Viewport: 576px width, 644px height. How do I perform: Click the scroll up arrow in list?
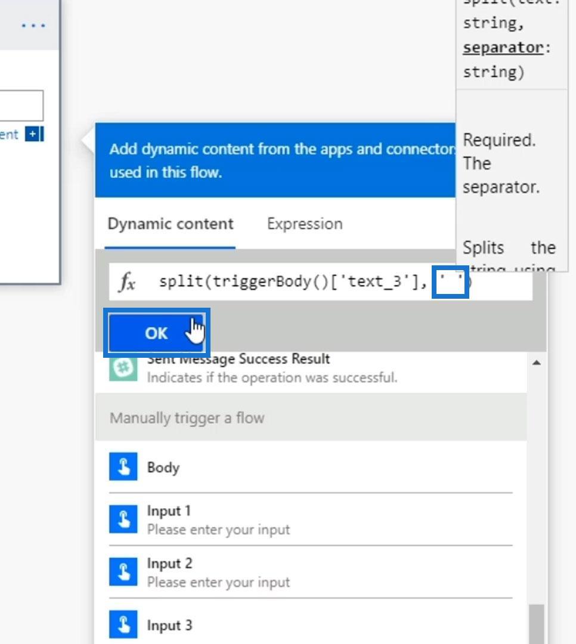pos(537,363)
